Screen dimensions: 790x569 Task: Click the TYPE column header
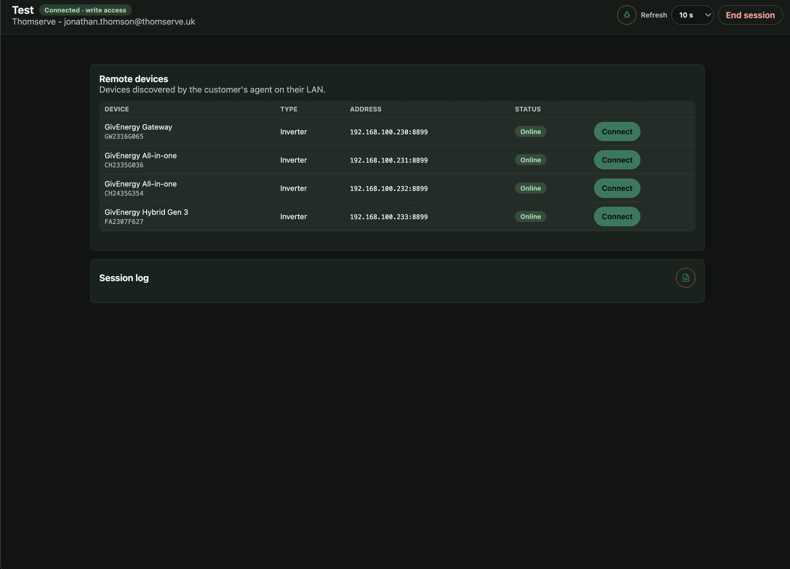point(289,109)
